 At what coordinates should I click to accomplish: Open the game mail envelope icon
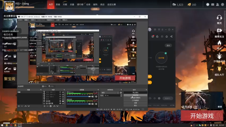213,5
